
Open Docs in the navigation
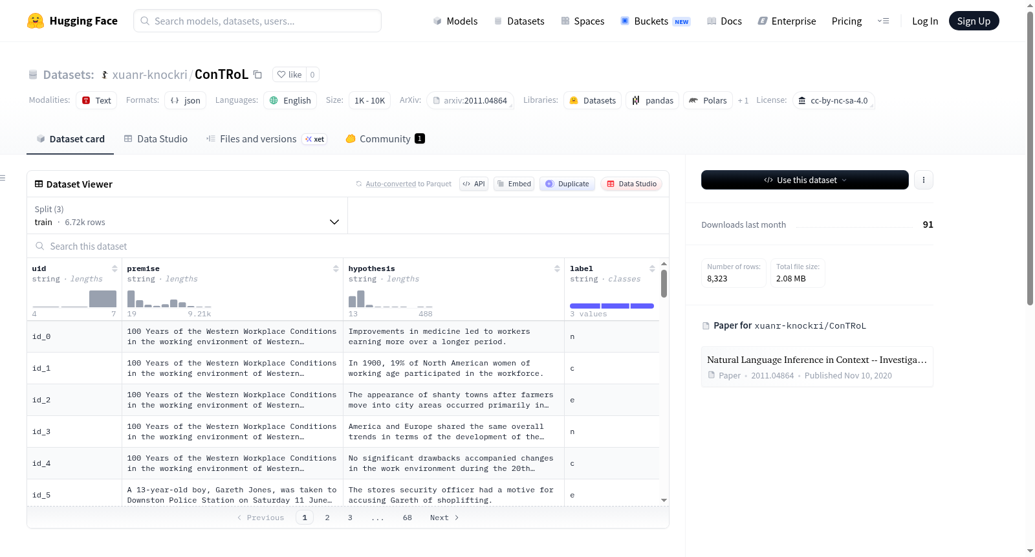pos(724,21)
